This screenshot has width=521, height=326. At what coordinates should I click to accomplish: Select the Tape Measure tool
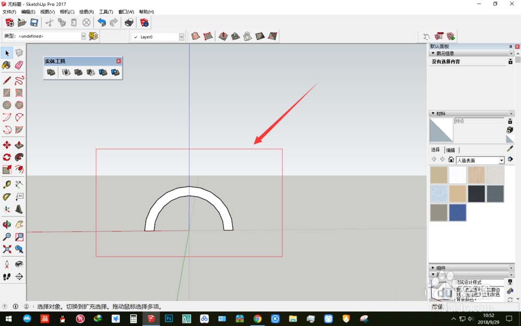point(7,185)
